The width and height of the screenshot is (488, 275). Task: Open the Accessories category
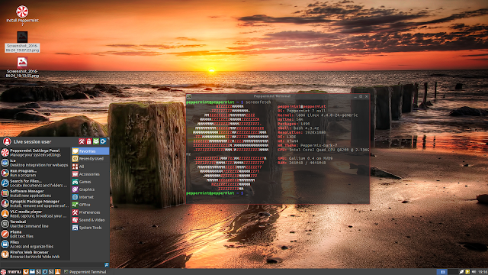coord(90,174)
